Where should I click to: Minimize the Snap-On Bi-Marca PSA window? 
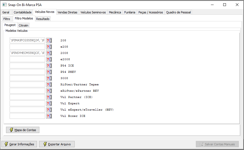(x=212, y=5)
